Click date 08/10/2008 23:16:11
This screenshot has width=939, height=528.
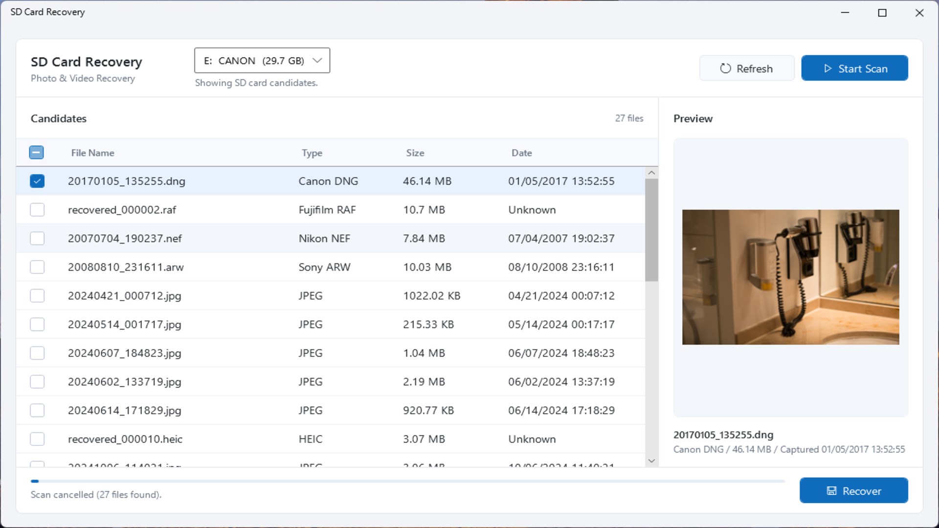[x=561, y=267]
